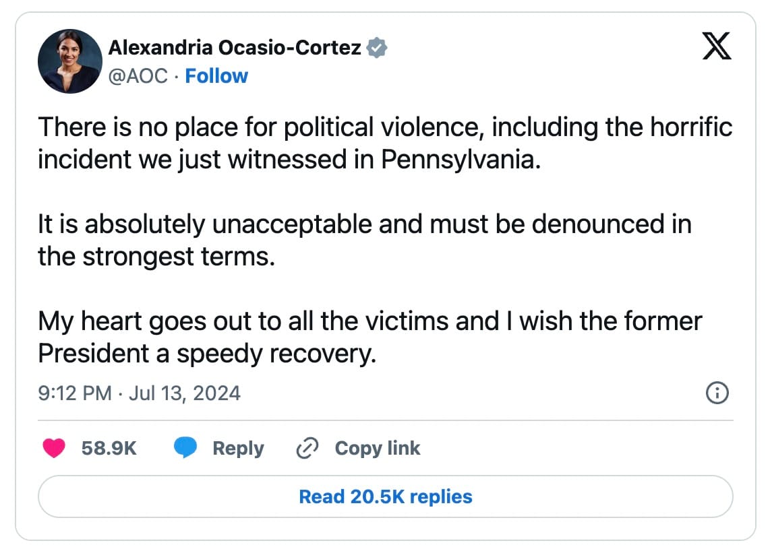Click the paragraph about a speedy recovery

pyautogui.click(x=370, y=337)
